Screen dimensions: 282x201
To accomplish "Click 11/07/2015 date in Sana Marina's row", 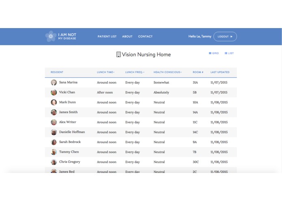I will pos(219,82).
